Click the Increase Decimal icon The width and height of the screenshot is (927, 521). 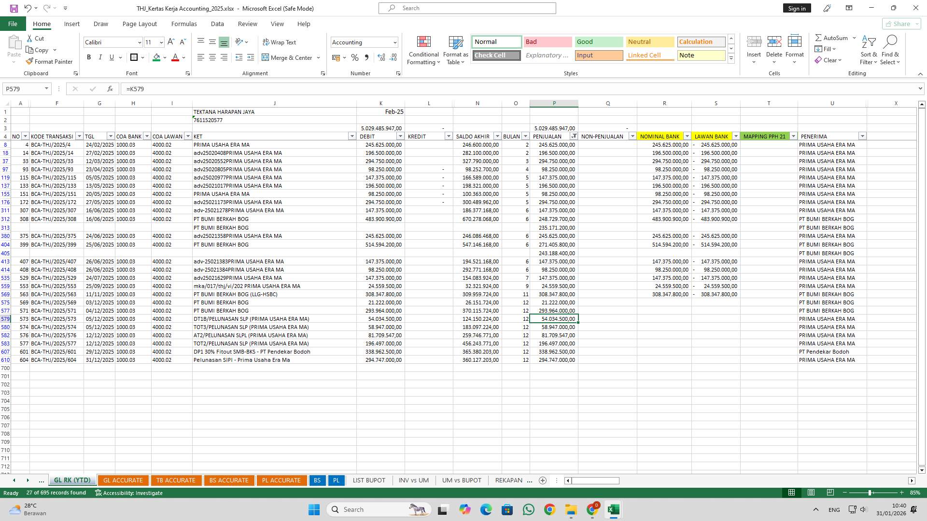pyautogui.click(x=381, y=57)
